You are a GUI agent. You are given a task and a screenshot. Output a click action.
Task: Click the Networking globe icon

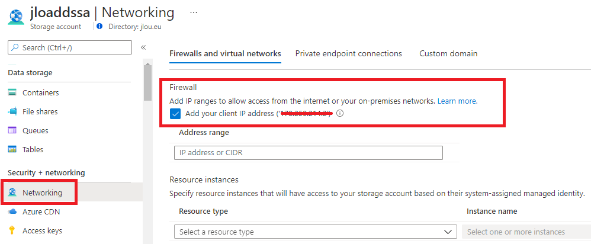click(x=12, y=193)
